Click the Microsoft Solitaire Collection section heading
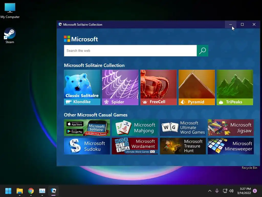The image size is (262, 197). (94, 65)
